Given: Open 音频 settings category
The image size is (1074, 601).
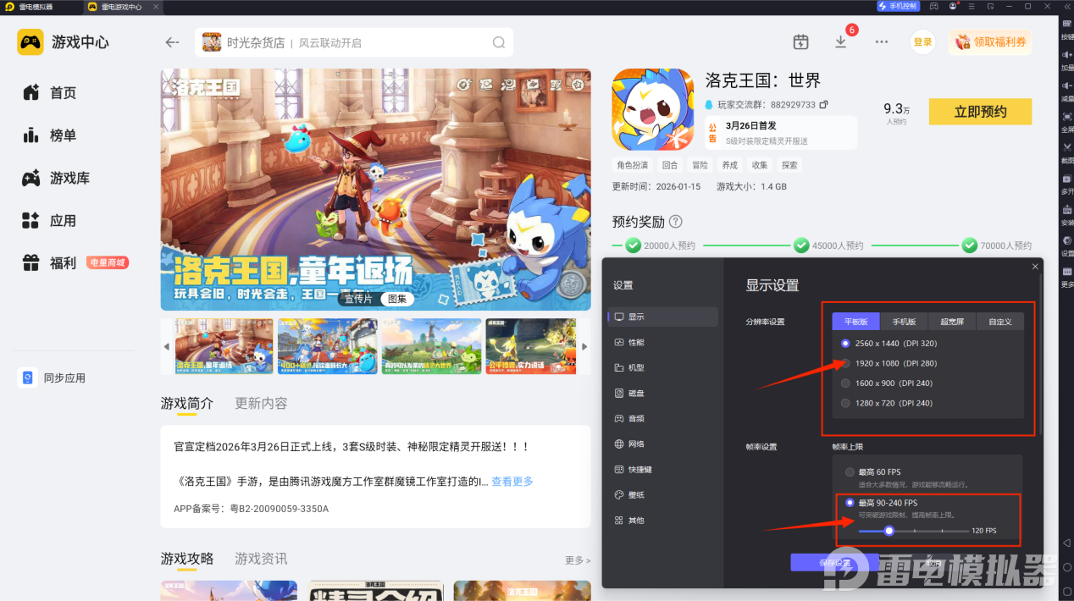Looking at the screenshot, I should pyautogui.click(x=662, y=418).
